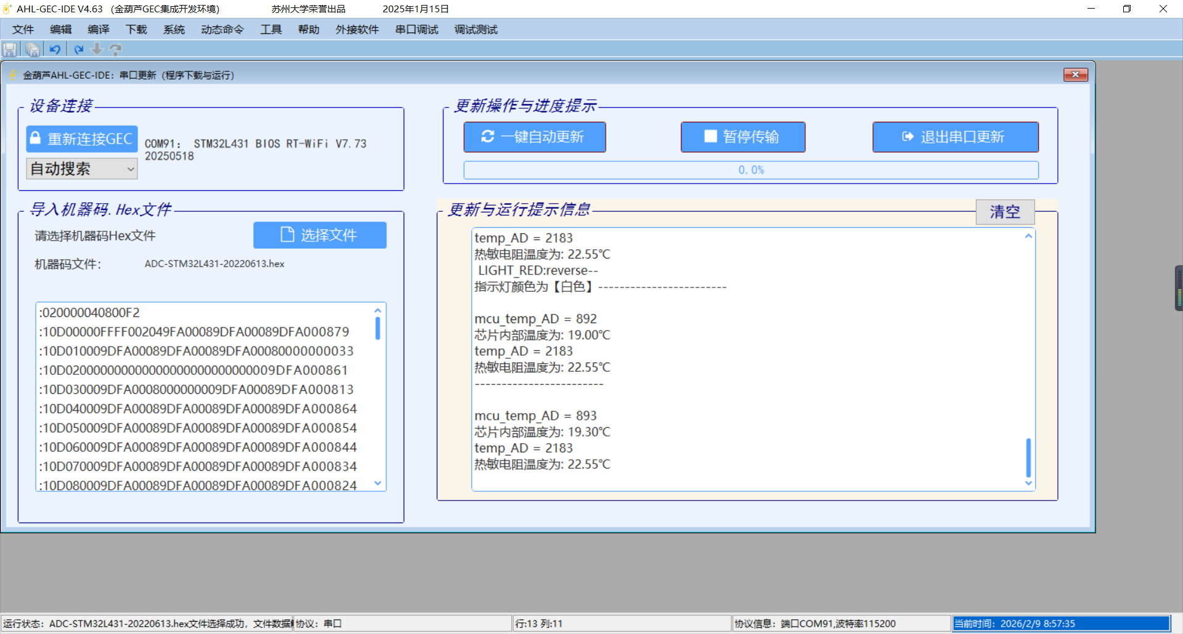Click the Redo arrow toolbar icon
This screenshot has height=634, width=1183.
pos(79,49)
